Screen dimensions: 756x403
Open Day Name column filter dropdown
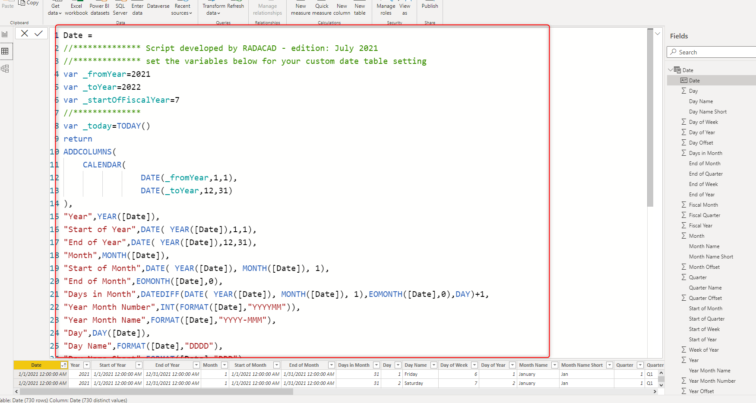(434, 365)
